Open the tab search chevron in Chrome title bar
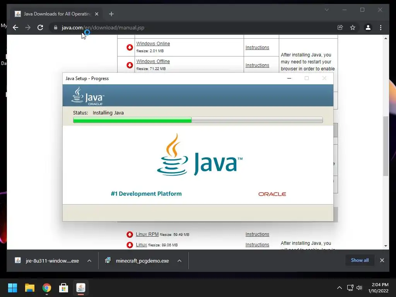This screenshot has width=396, height=297. (326, 10)
